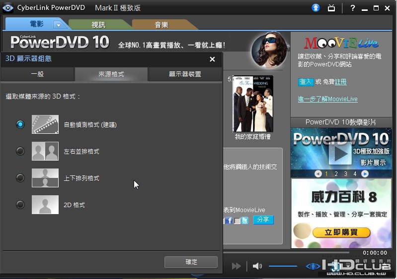This screenshot has width=397, height=279.
Task: Click the 0:00:00 time display
Action: (375, 253)
